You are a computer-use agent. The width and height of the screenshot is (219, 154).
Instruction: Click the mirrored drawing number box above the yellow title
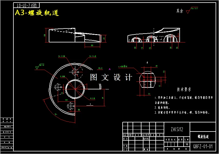[27, 5]
